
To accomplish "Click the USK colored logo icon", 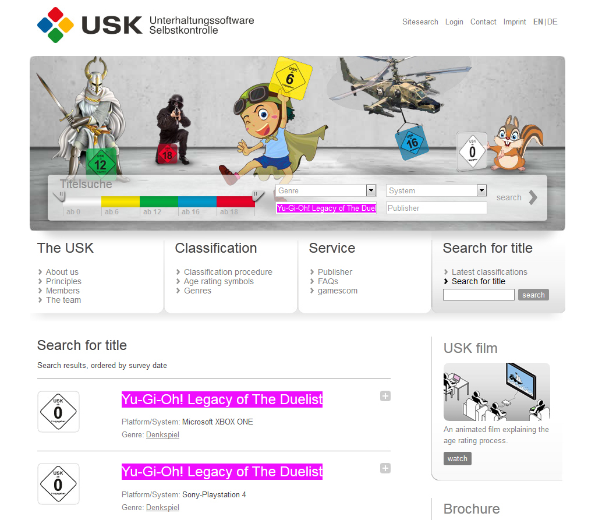I will pyautogui.click(x=55, y=25).
